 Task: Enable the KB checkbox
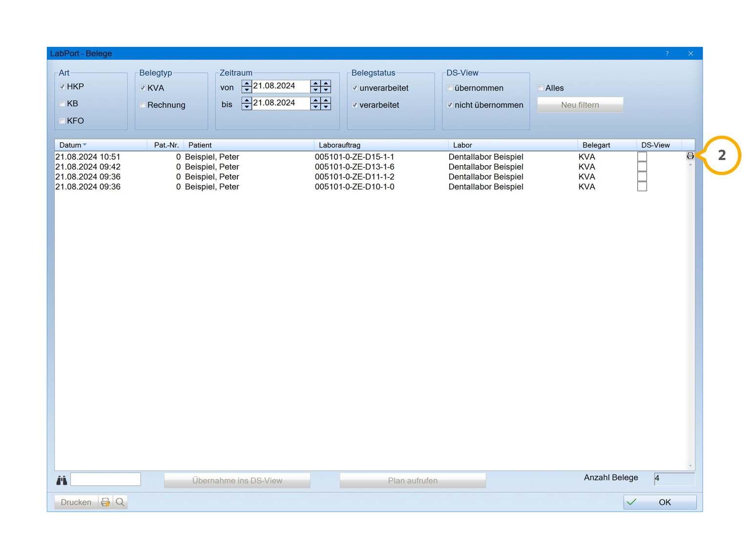pyautogui.click(x=62, y=104)
